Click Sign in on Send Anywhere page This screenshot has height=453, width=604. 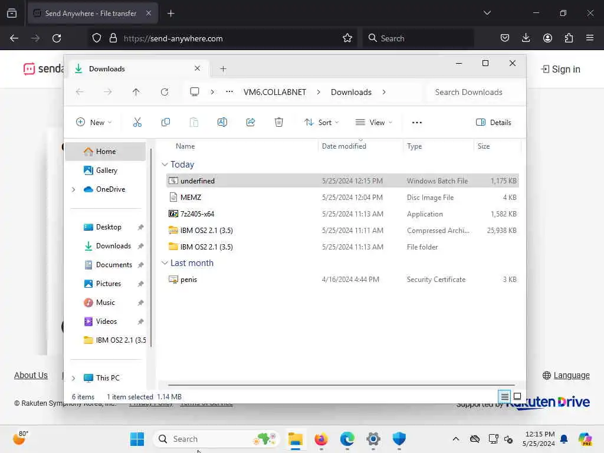560,70
